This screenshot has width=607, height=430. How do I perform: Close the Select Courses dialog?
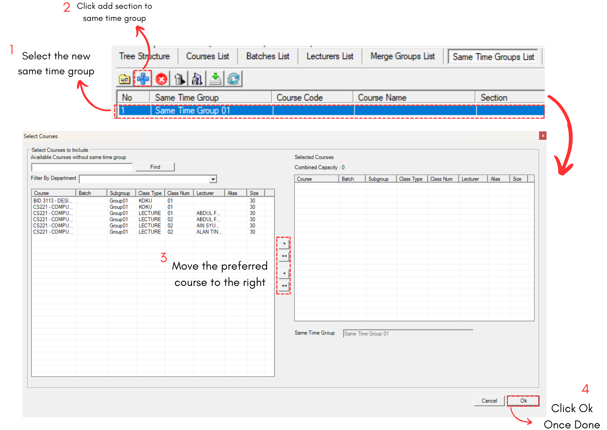[x=542, y=136]
